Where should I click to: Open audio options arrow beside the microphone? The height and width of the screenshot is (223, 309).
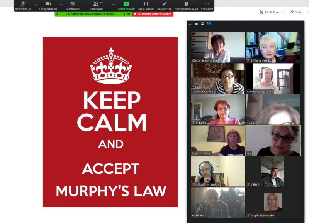tap(35, 5)
